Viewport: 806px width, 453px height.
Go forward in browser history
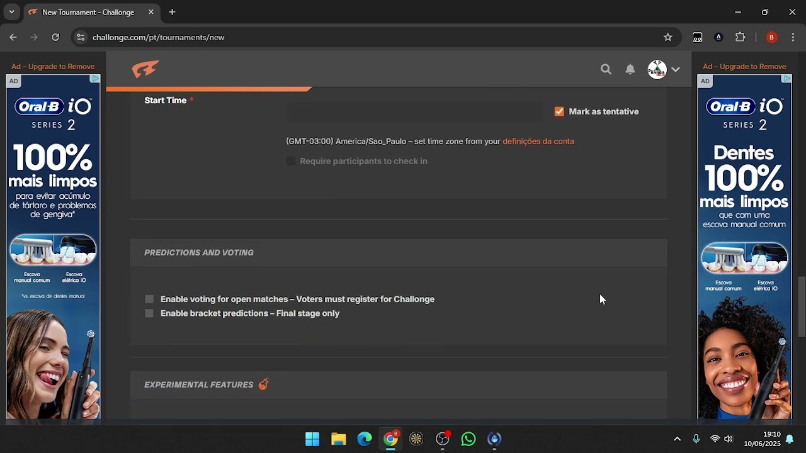click(34, 37)
